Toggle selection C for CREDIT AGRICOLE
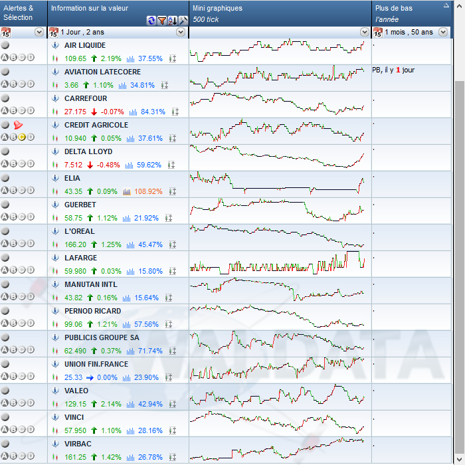465x465 pixels. [22, 137]
